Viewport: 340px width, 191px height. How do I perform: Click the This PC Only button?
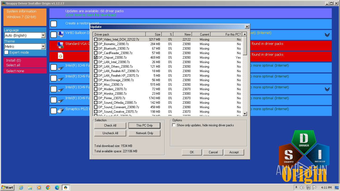pyautogui.click(x=144, y=125)
